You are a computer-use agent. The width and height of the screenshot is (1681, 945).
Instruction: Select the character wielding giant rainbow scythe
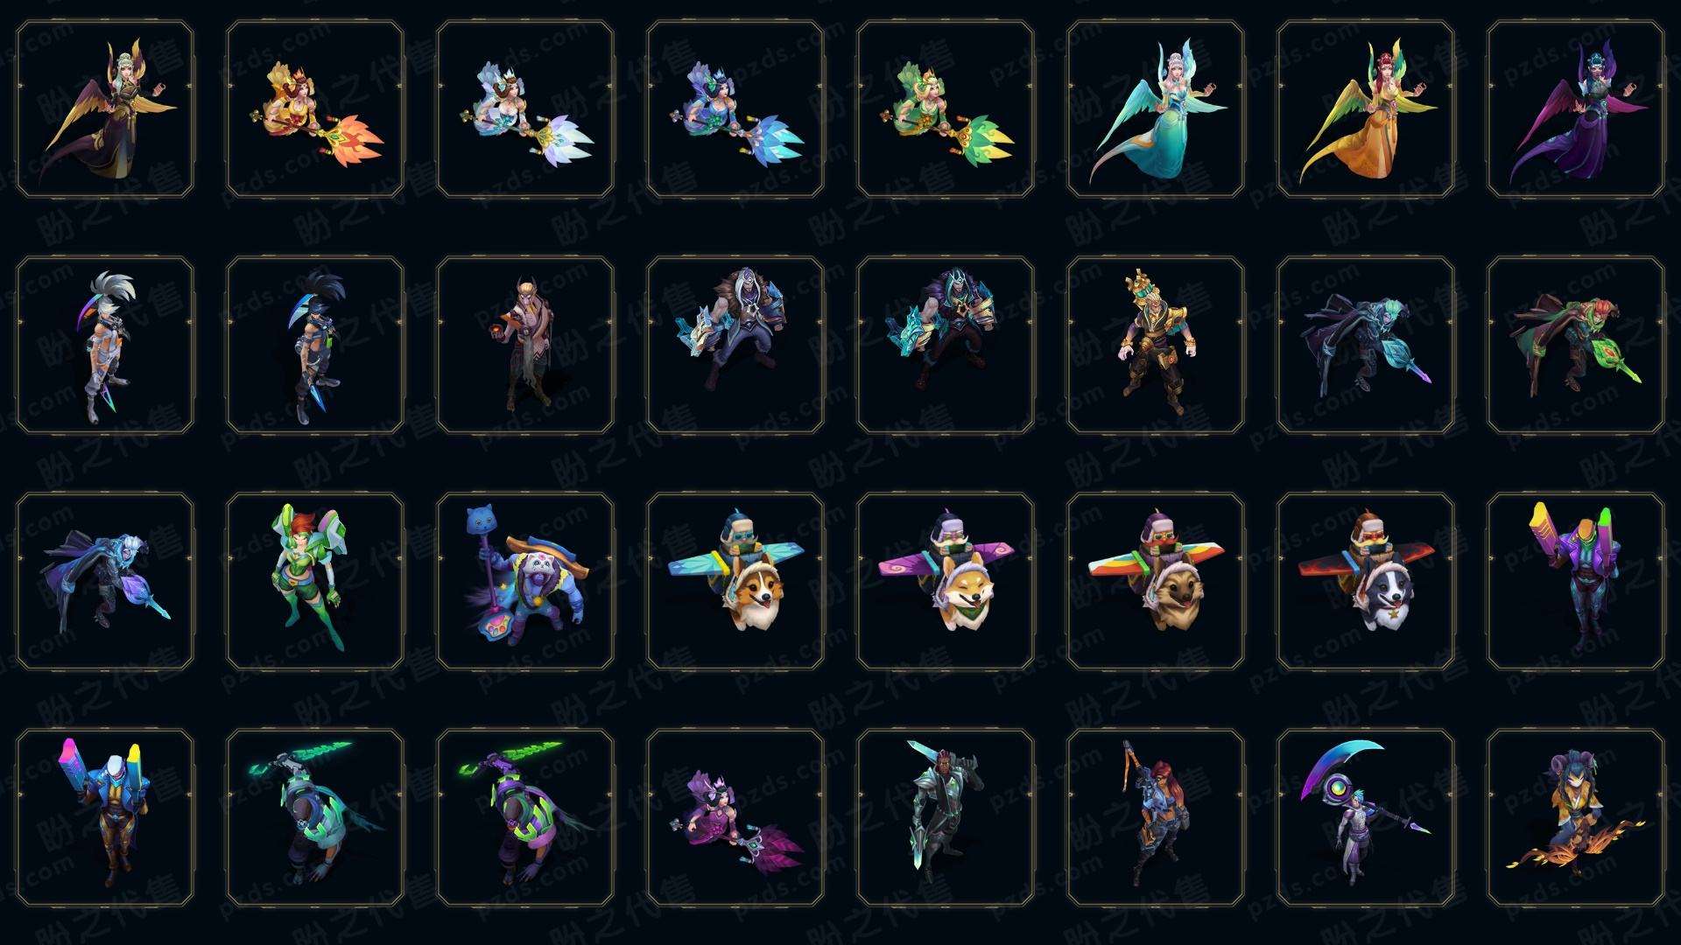tap(1366, 818)
